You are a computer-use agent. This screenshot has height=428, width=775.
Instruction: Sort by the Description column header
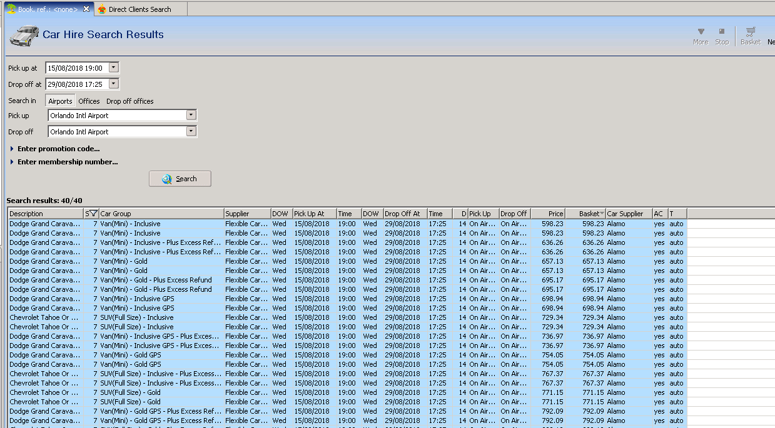[x=46, y=214]
